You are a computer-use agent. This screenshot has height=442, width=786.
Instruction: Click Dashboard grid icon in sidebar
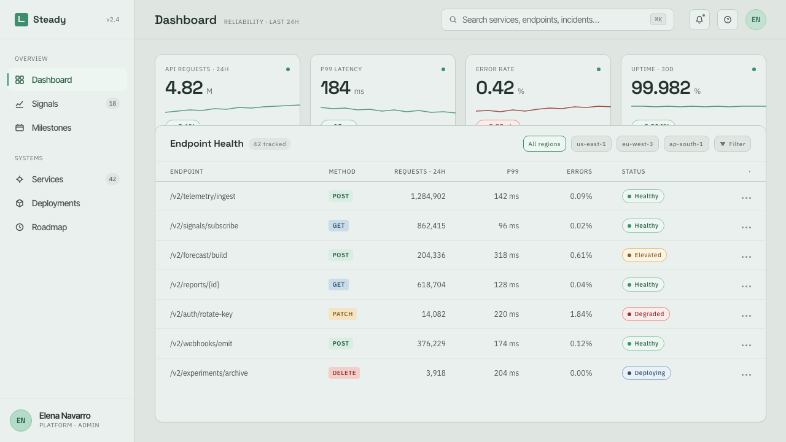pyautogui.click(x=20, y=80)
